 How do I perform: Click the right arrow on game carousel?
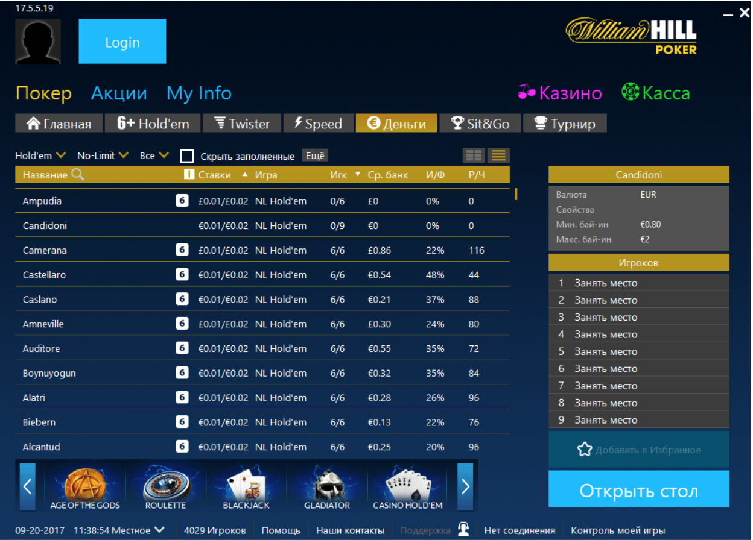[465, 486]
